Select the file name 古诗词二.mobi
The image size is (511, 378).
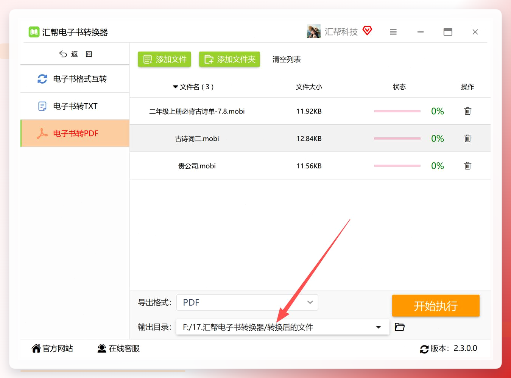point(197,138)
